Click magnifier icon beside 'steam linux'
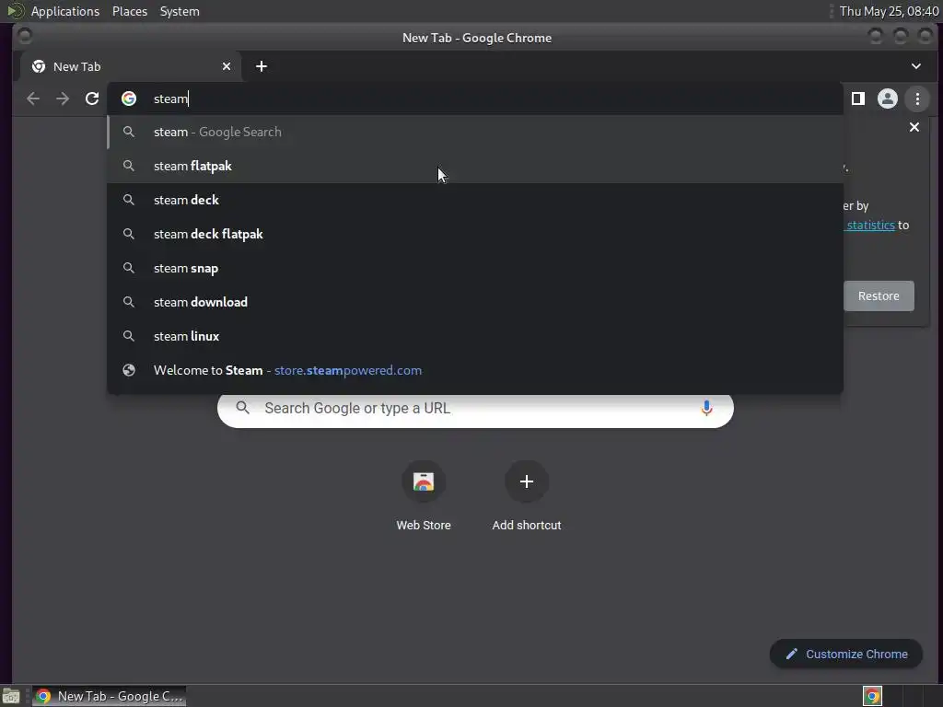943x707 pixels. [129, 336]
